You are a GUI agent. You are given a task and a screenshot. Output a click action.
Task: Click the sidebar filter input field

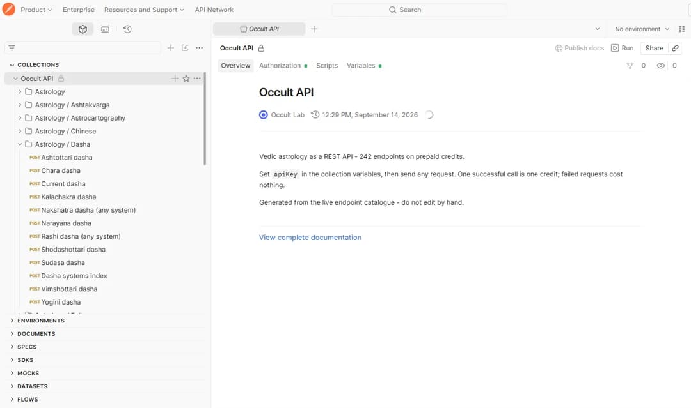point(83,48)
